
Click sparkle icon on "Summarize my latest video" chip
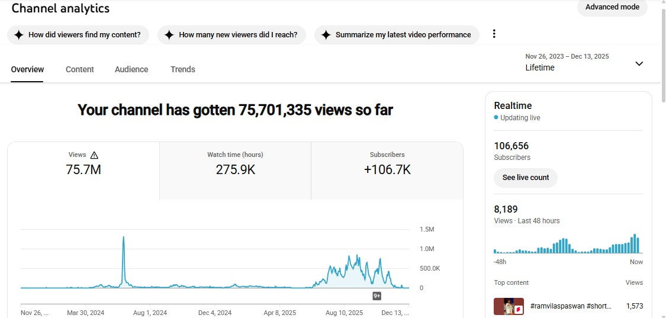pos(326,35)
